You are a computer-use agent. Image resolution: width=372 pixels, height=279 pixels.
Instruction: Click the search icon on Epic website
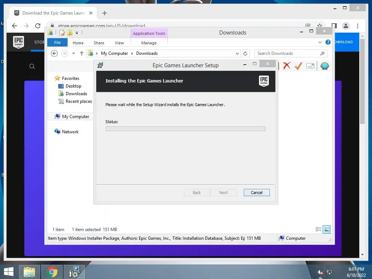(x=32, y=66)
